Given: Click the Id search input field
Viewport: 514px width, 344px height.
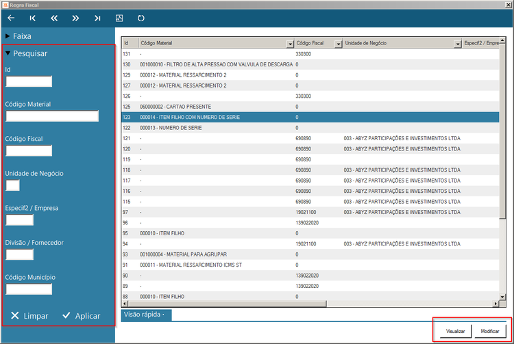Looking at the screenshot, I should tap(29, 81).
